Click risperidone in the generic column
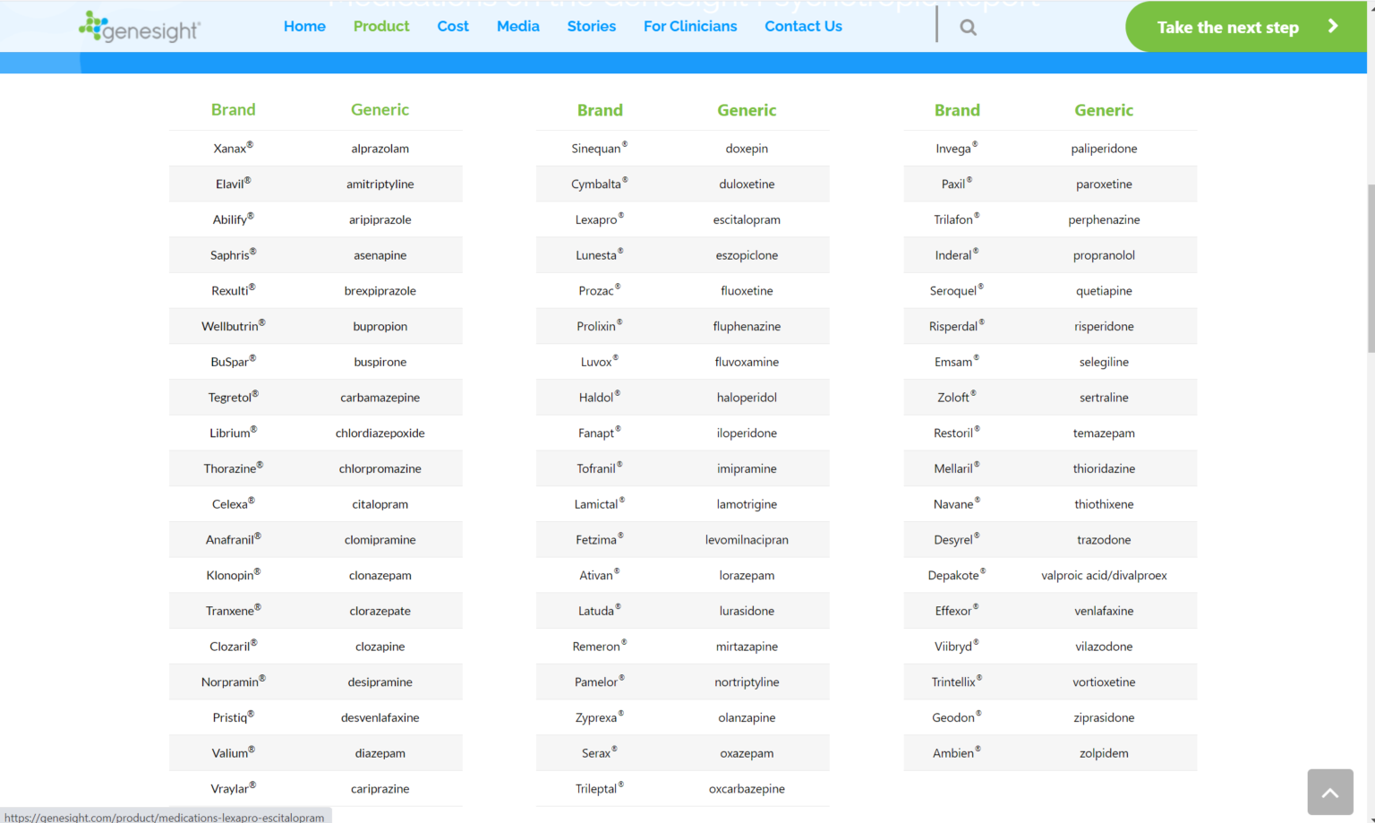 coord(1104,326)
